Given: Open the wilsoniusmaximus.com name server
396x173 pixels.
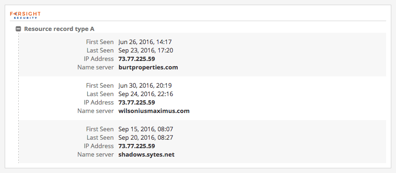Looking at the screenshot, I should (x=154, y=111).
